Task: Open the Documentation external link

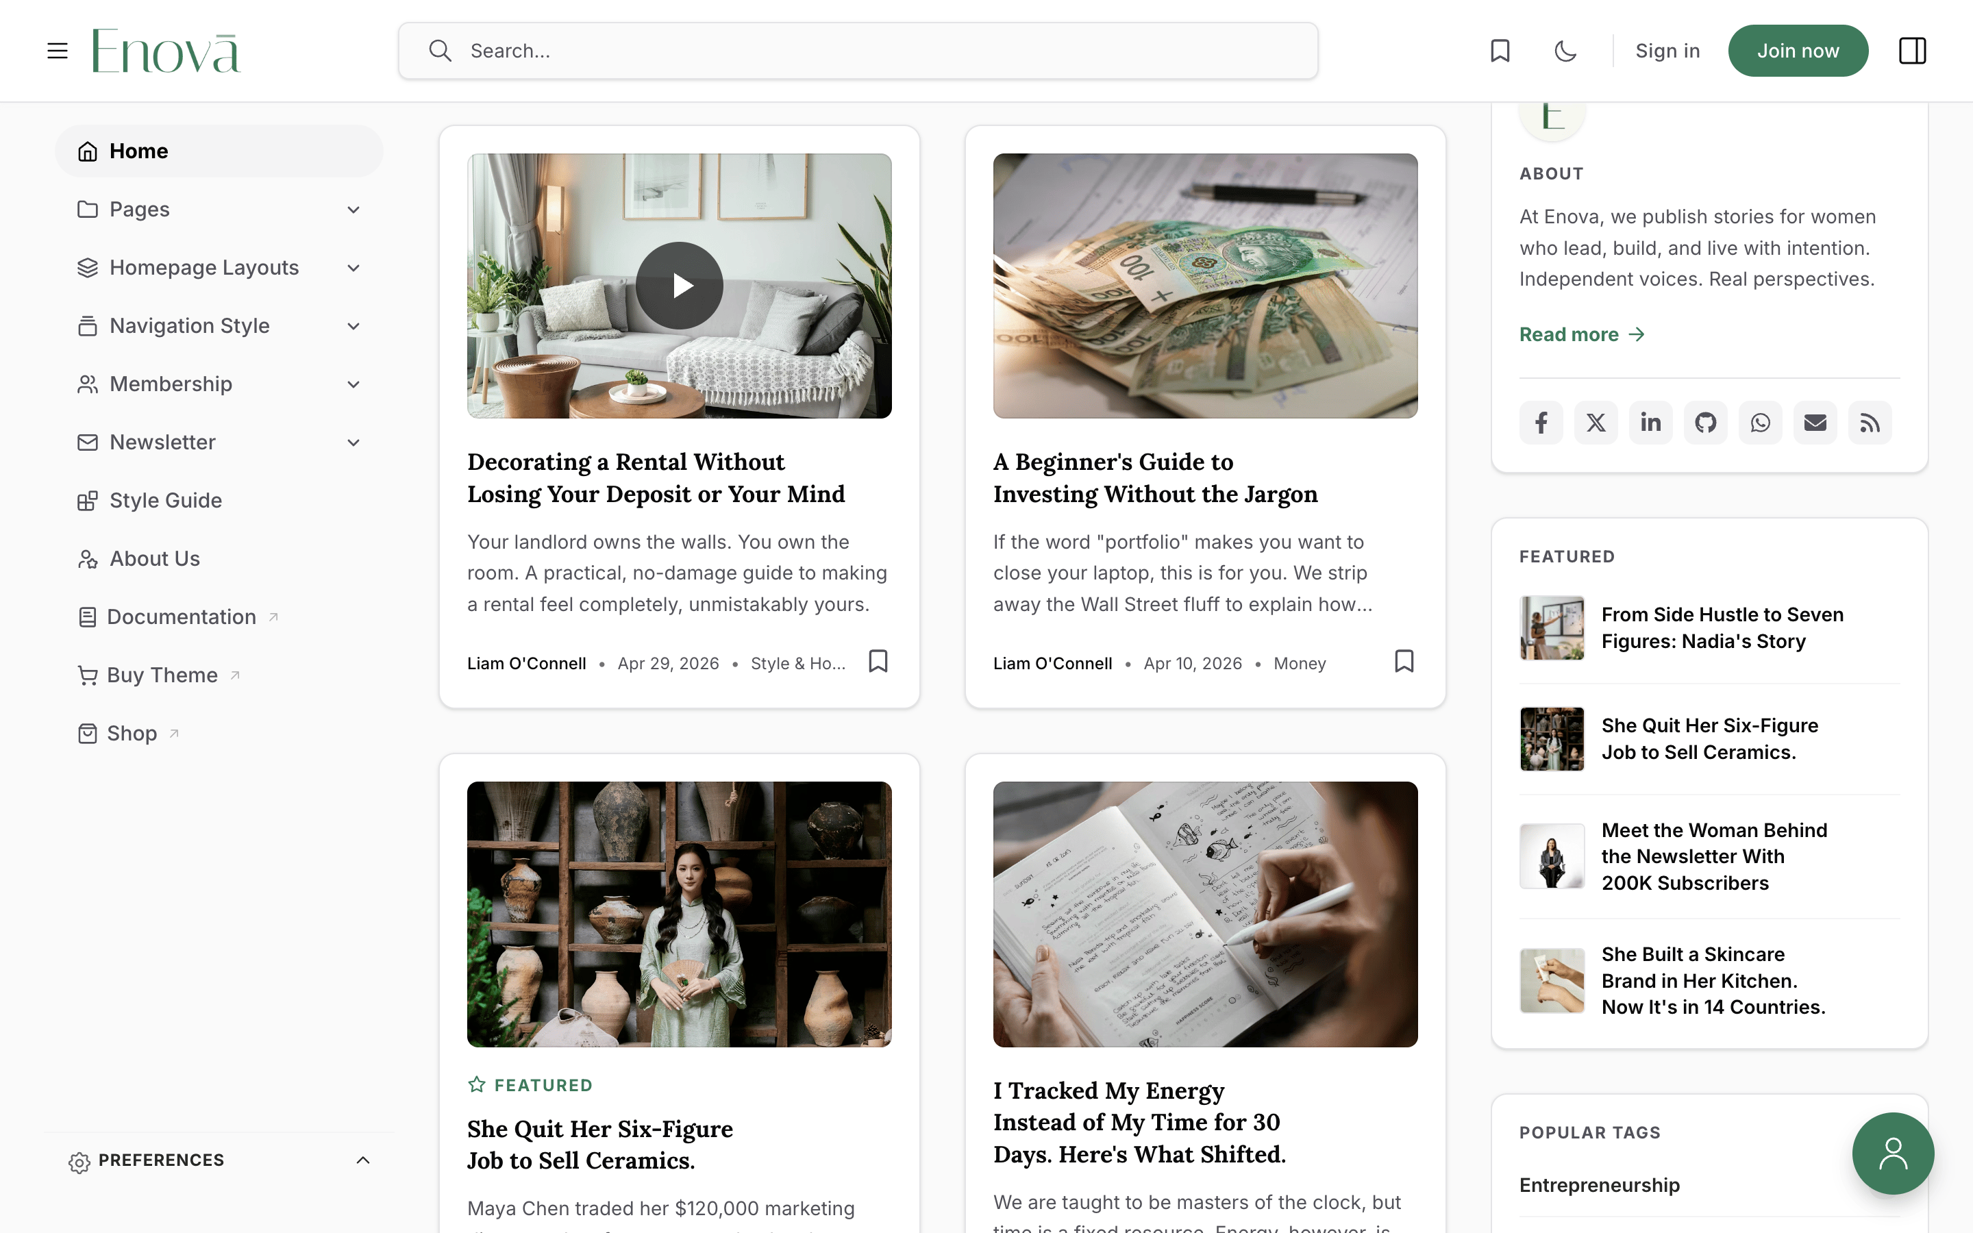Action: click(181, 616)
